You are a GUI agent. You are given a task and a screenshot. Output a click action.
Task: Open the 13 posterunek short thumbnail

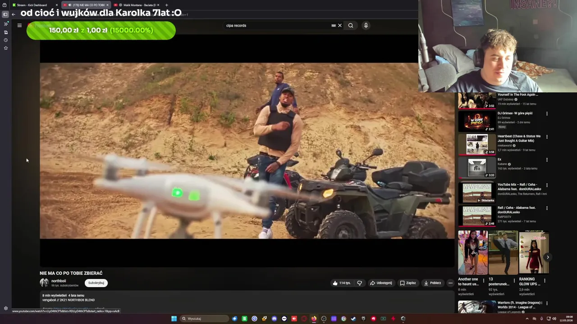[503, 252]
